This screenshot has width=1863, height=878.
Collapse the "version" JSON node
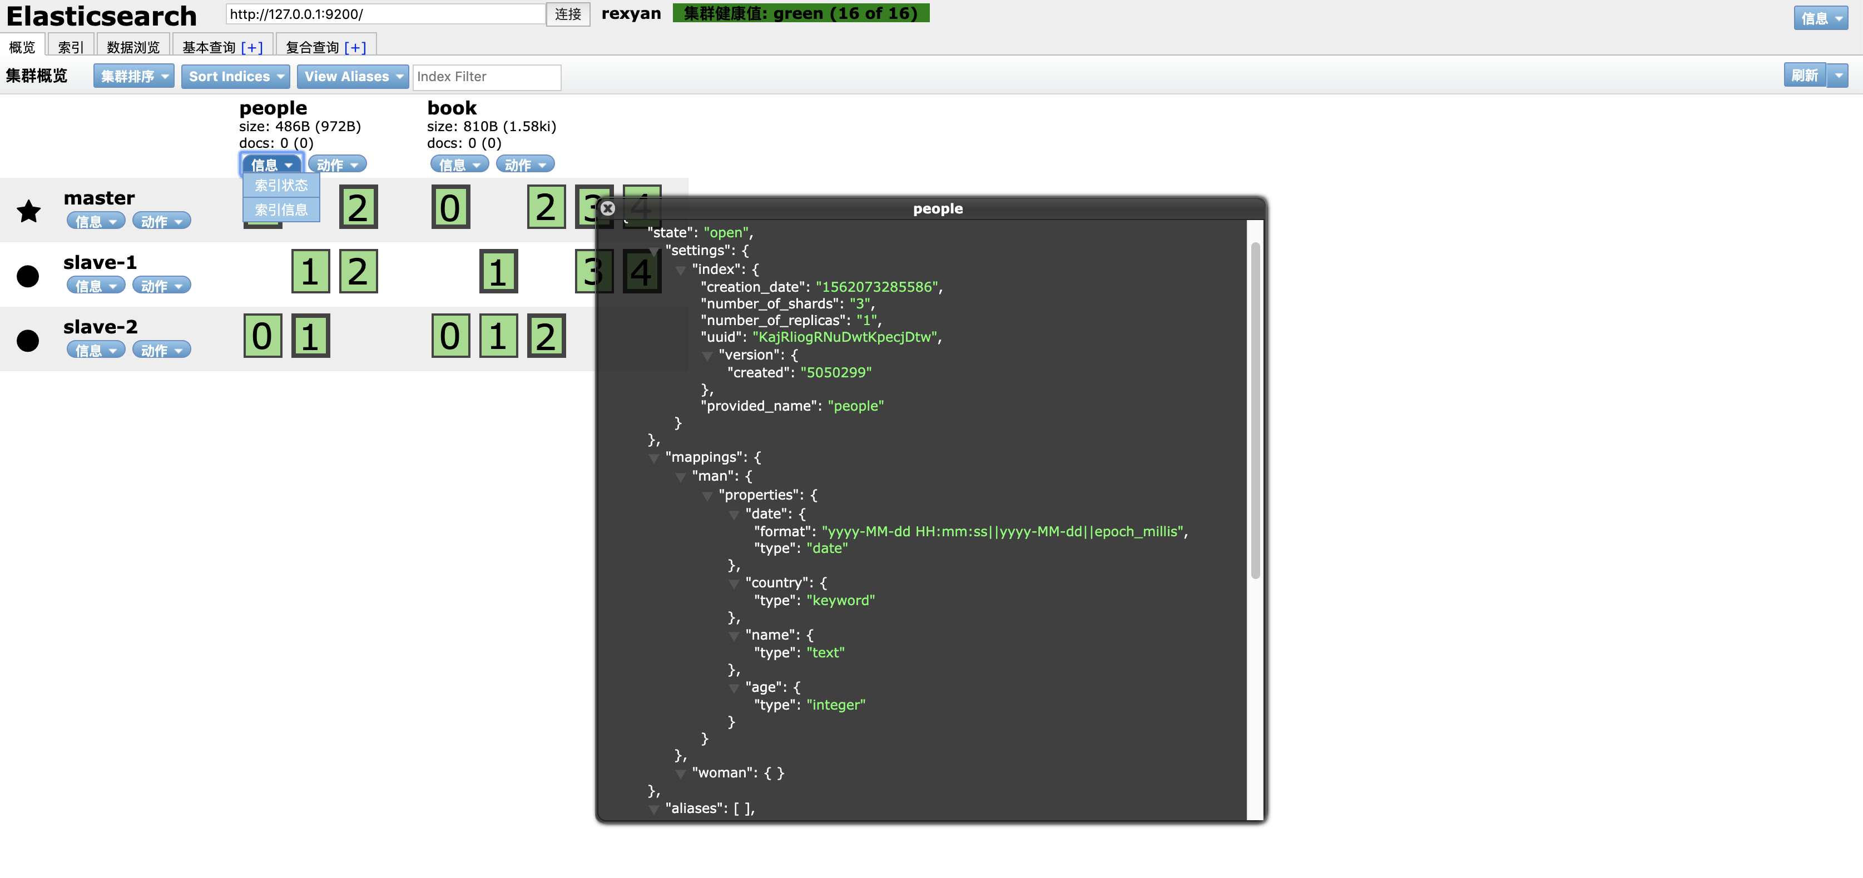[707, 356]
